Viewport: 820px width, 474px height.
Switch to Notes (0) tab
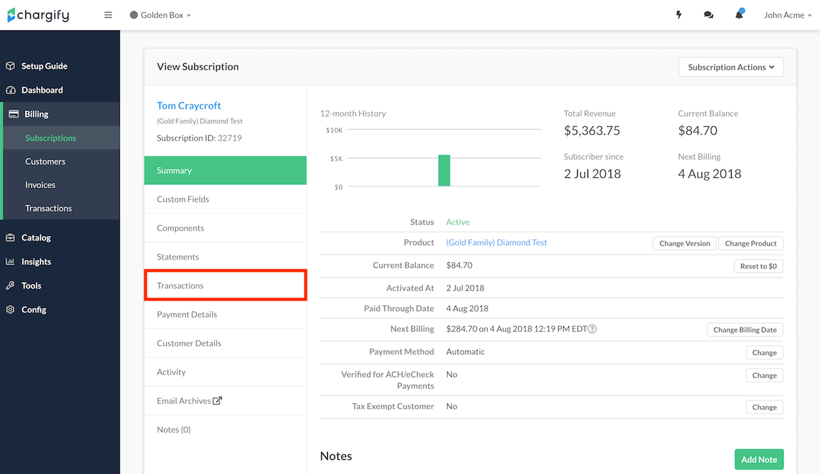[225, 429]
